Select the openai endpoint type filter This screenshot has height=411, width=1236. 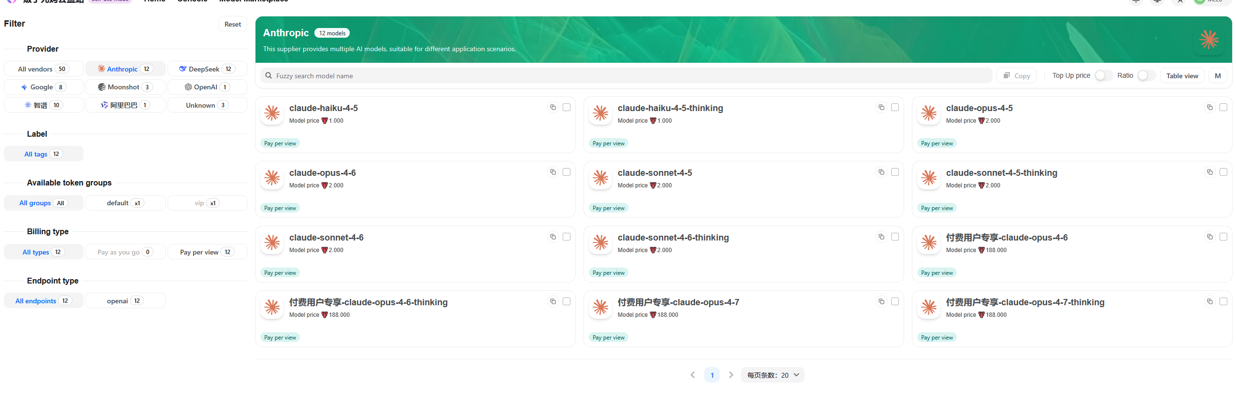126,301
